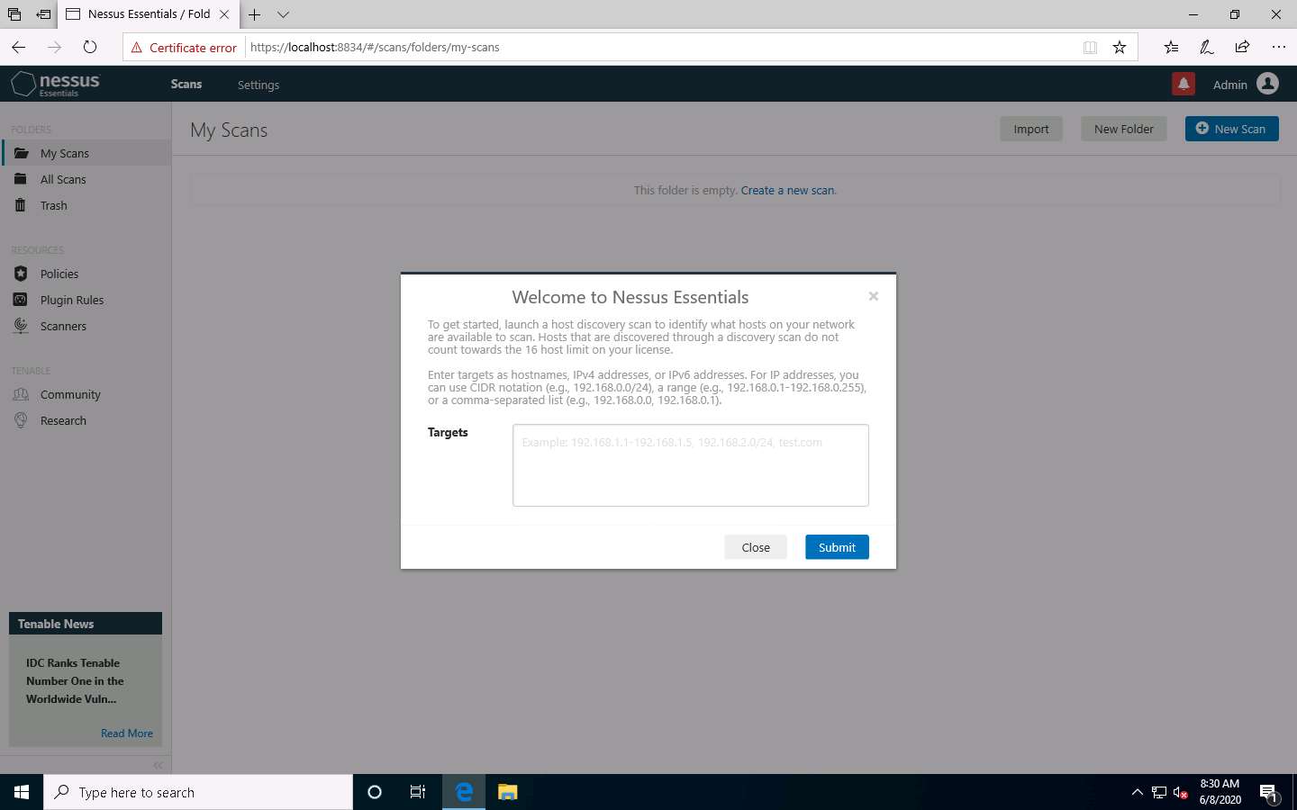This screenshot has width=1297, height=810.
Task: Click the New Folder button
Action: 1124,129
